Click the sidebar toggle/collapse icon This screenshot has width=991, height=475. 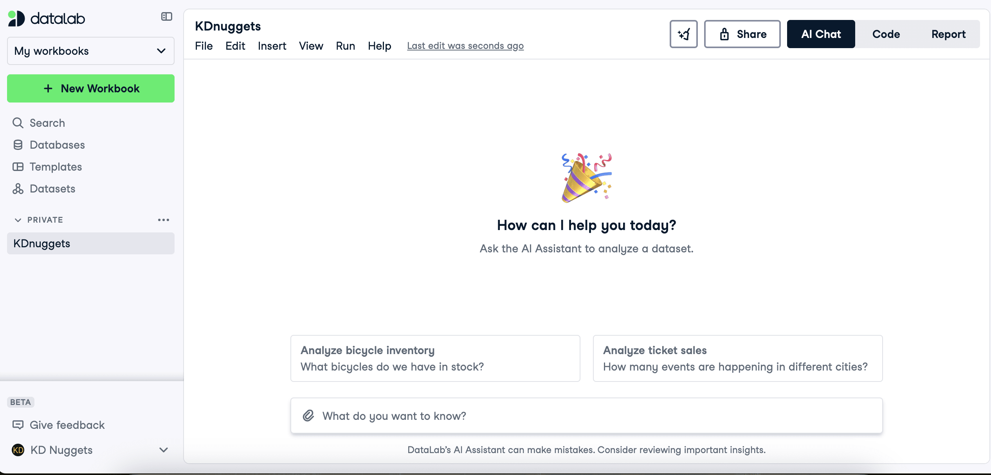167,16
